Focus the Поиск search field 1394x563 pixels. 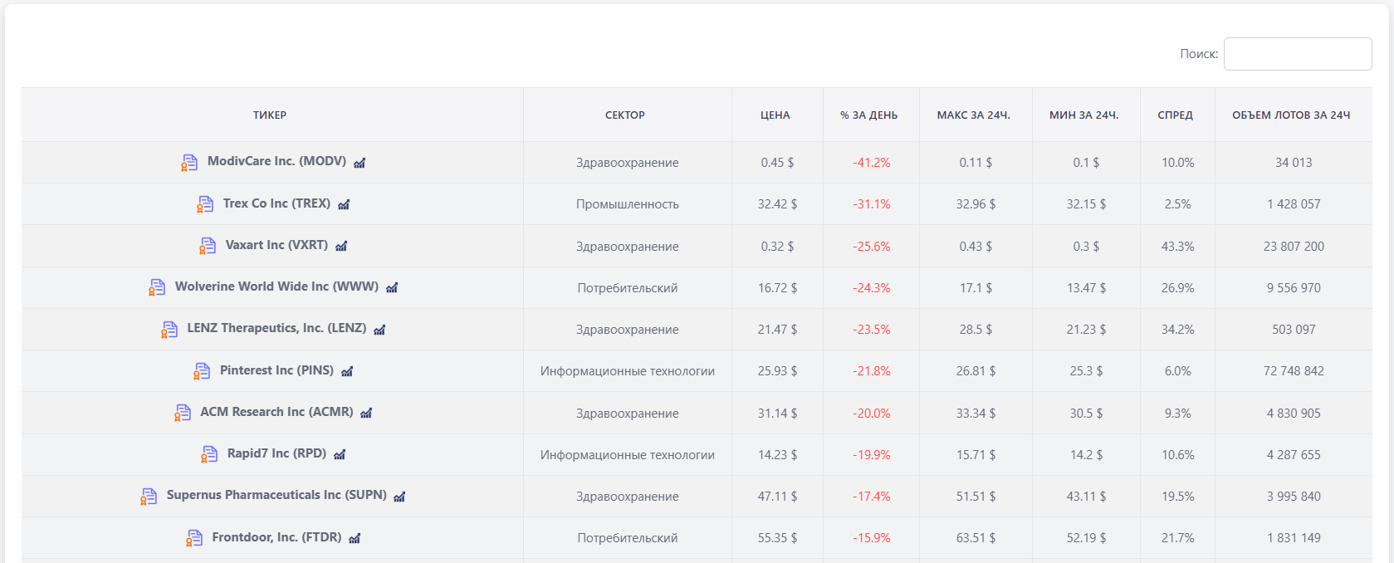(x=1297, y=54)
